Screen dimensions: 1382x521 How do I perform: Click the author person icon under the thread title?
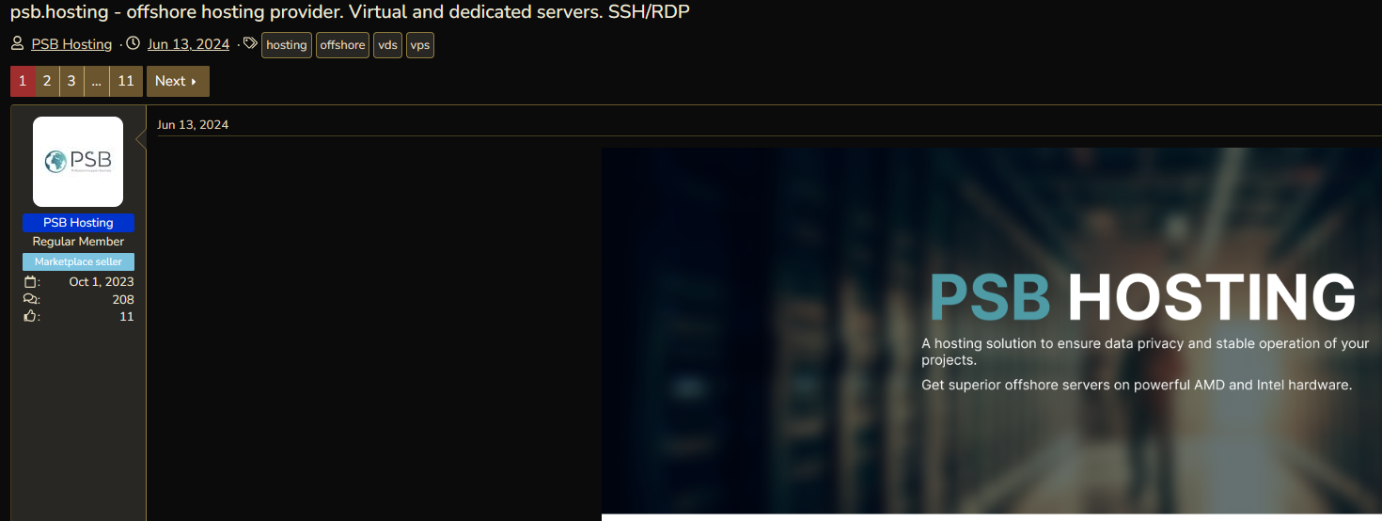(x=18, y=44)
